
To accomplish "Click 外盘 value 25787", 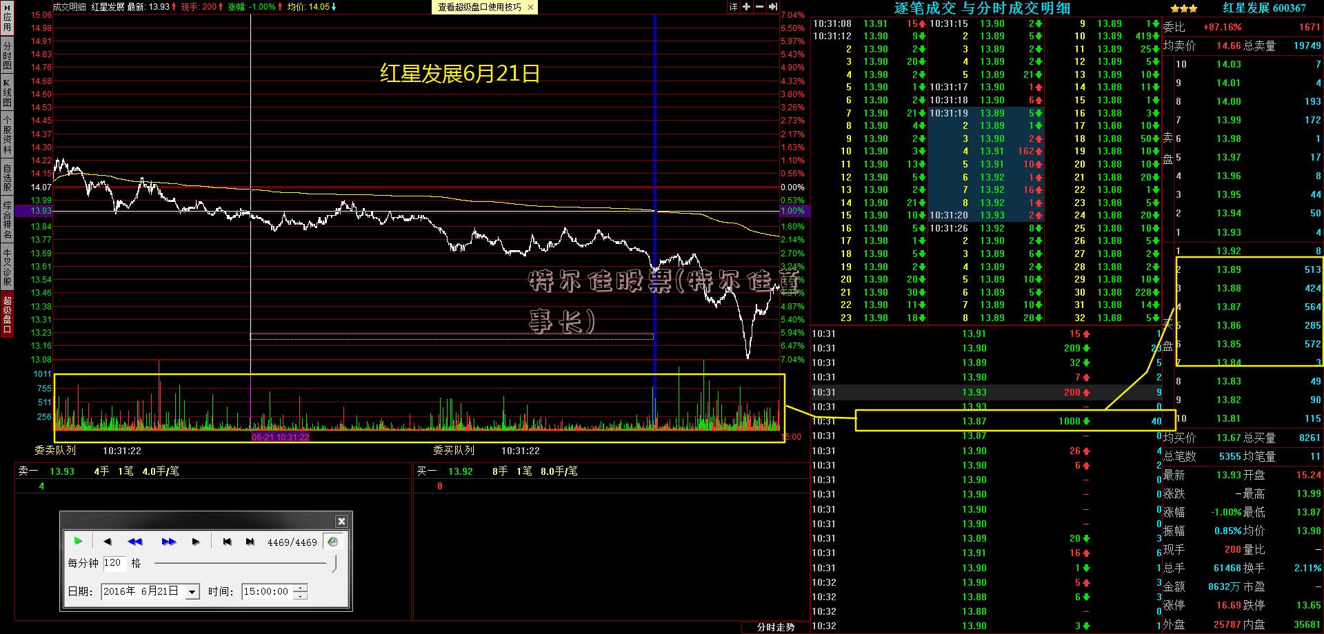I will (x=1227, y=624).
